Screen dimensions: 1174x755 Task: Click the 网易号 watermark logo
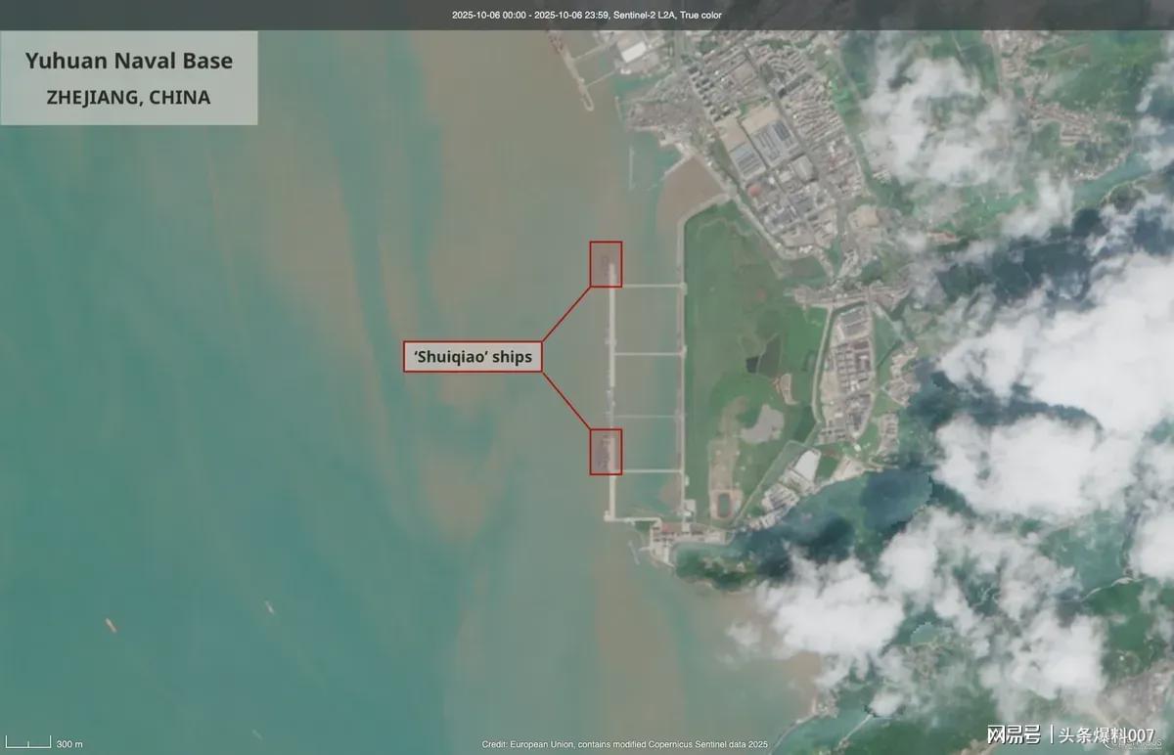tap(1014, 734)
